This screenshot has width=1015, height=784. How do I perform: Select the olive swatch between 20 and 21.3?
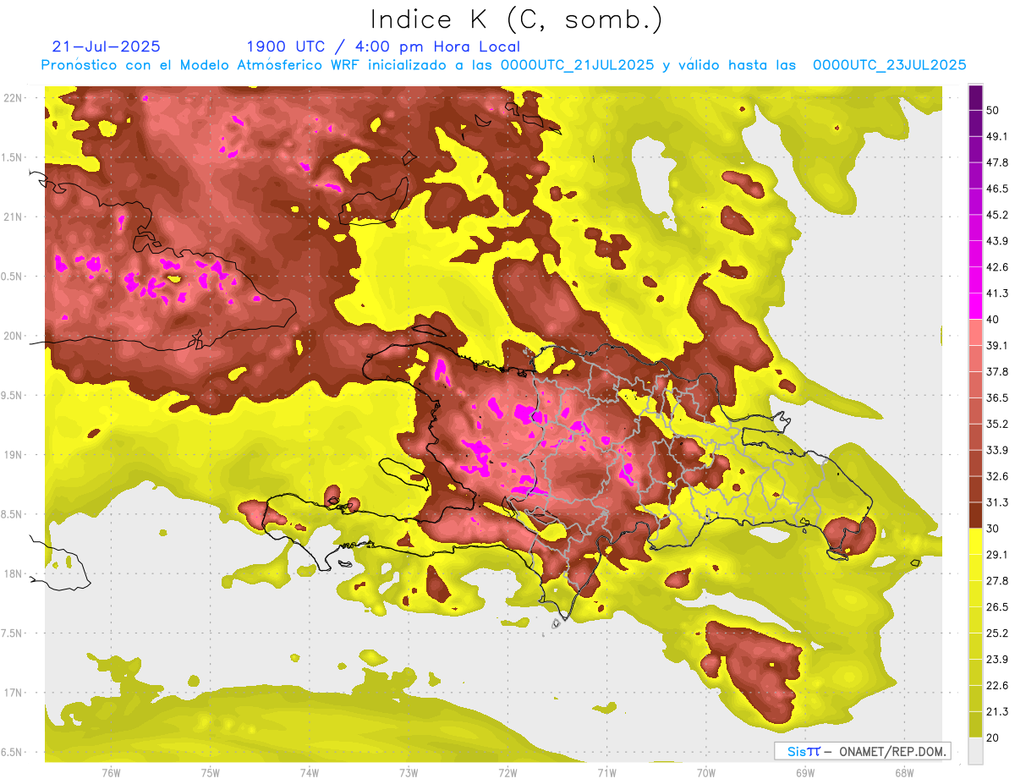tap(975, 724)
